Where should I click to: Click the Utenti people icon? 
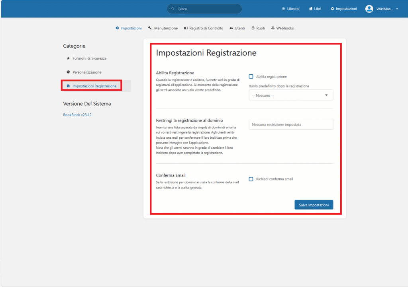tap(231, 28)
